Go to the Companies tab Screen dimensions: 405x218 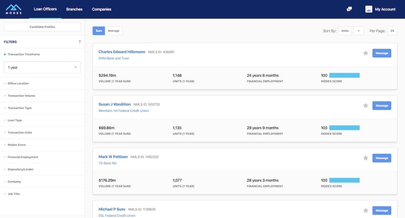pos(101,9)
